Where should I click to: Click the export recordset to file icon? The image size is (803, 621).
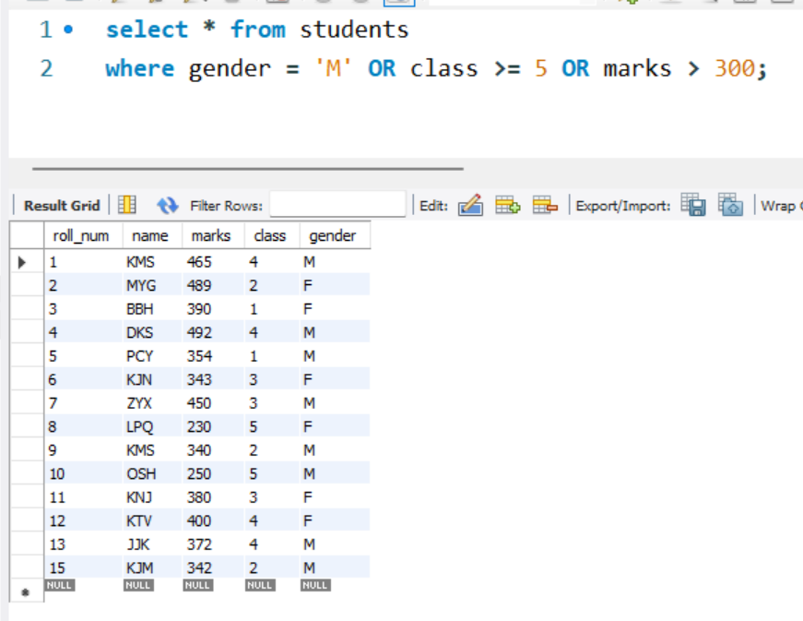693,205
